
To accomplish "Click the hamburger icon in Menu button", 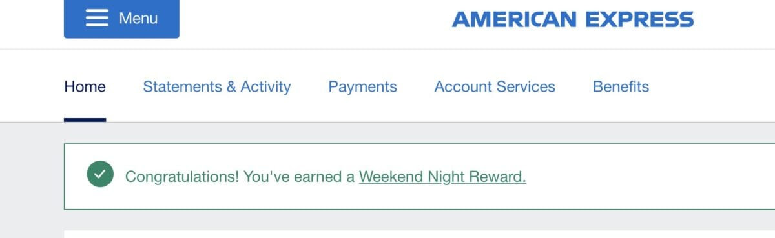I will coord(97,18).
